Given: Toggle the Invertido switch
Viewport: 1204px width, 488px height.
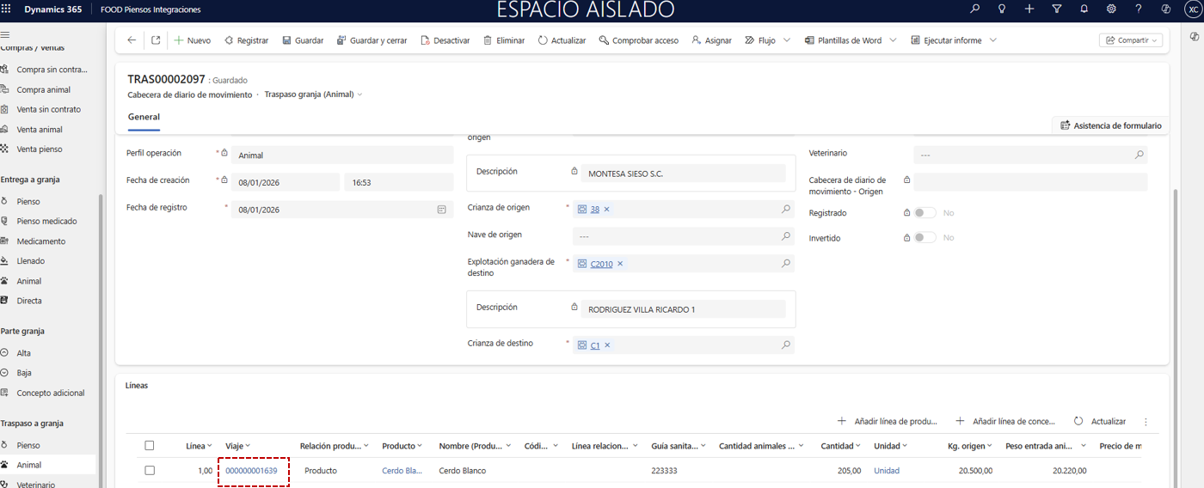Looking at the screenshot, I should pos(924,238).
